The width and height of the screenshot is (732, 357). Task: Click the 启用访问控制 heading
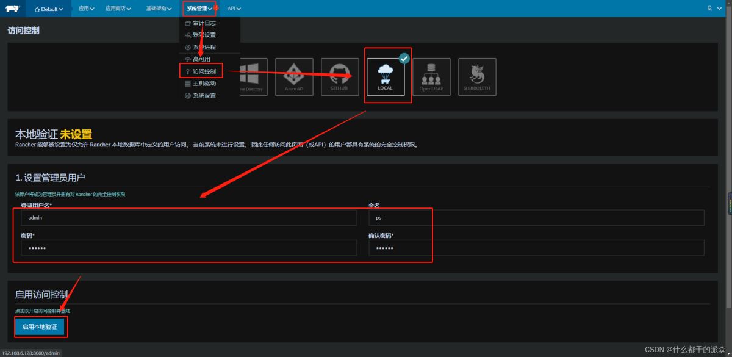pyautogui.click(x=40, y=295)
